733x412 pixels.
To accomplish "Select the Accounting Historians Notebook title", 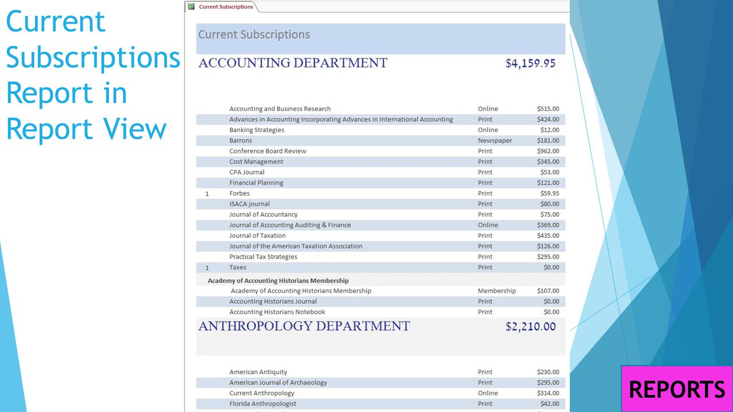I will coord(277,312).
